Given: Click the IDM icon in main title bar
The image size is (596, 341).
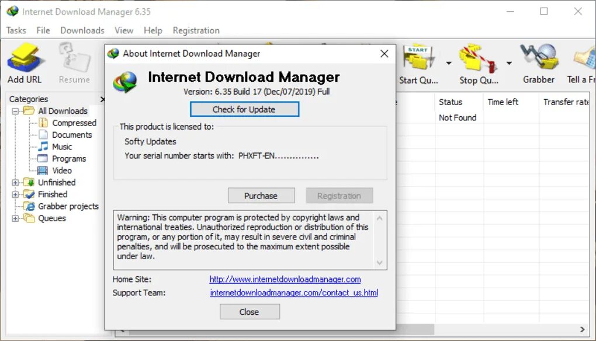Looking at the screenshot, I should coord(12,12).
